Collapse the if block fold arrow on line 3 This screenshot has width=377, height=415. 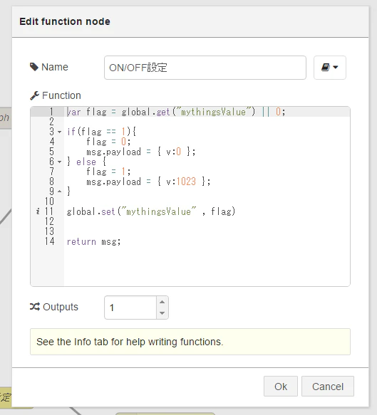point(60,132)
